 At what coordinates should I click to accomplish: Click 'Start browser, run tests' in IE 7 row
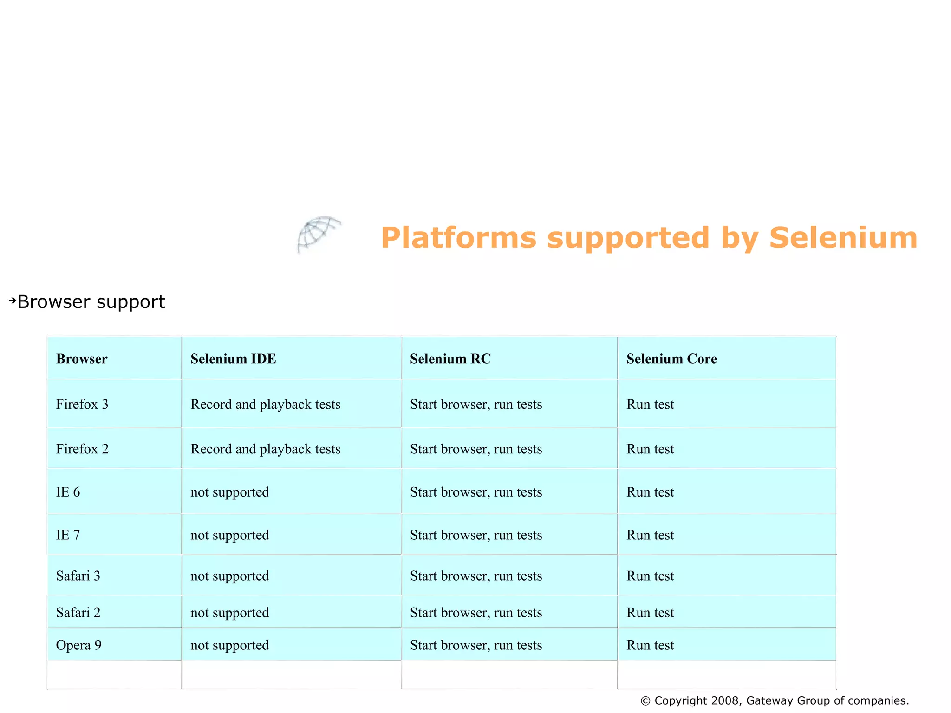click(x=476, y=536)
